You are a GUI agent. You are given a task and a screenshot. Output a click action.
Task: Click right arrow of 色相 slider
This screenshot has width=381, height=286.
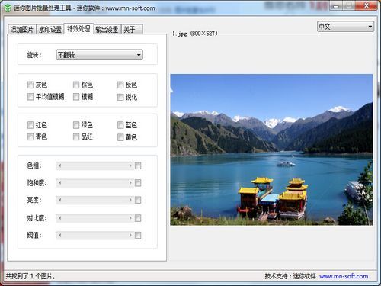point(130,165)
